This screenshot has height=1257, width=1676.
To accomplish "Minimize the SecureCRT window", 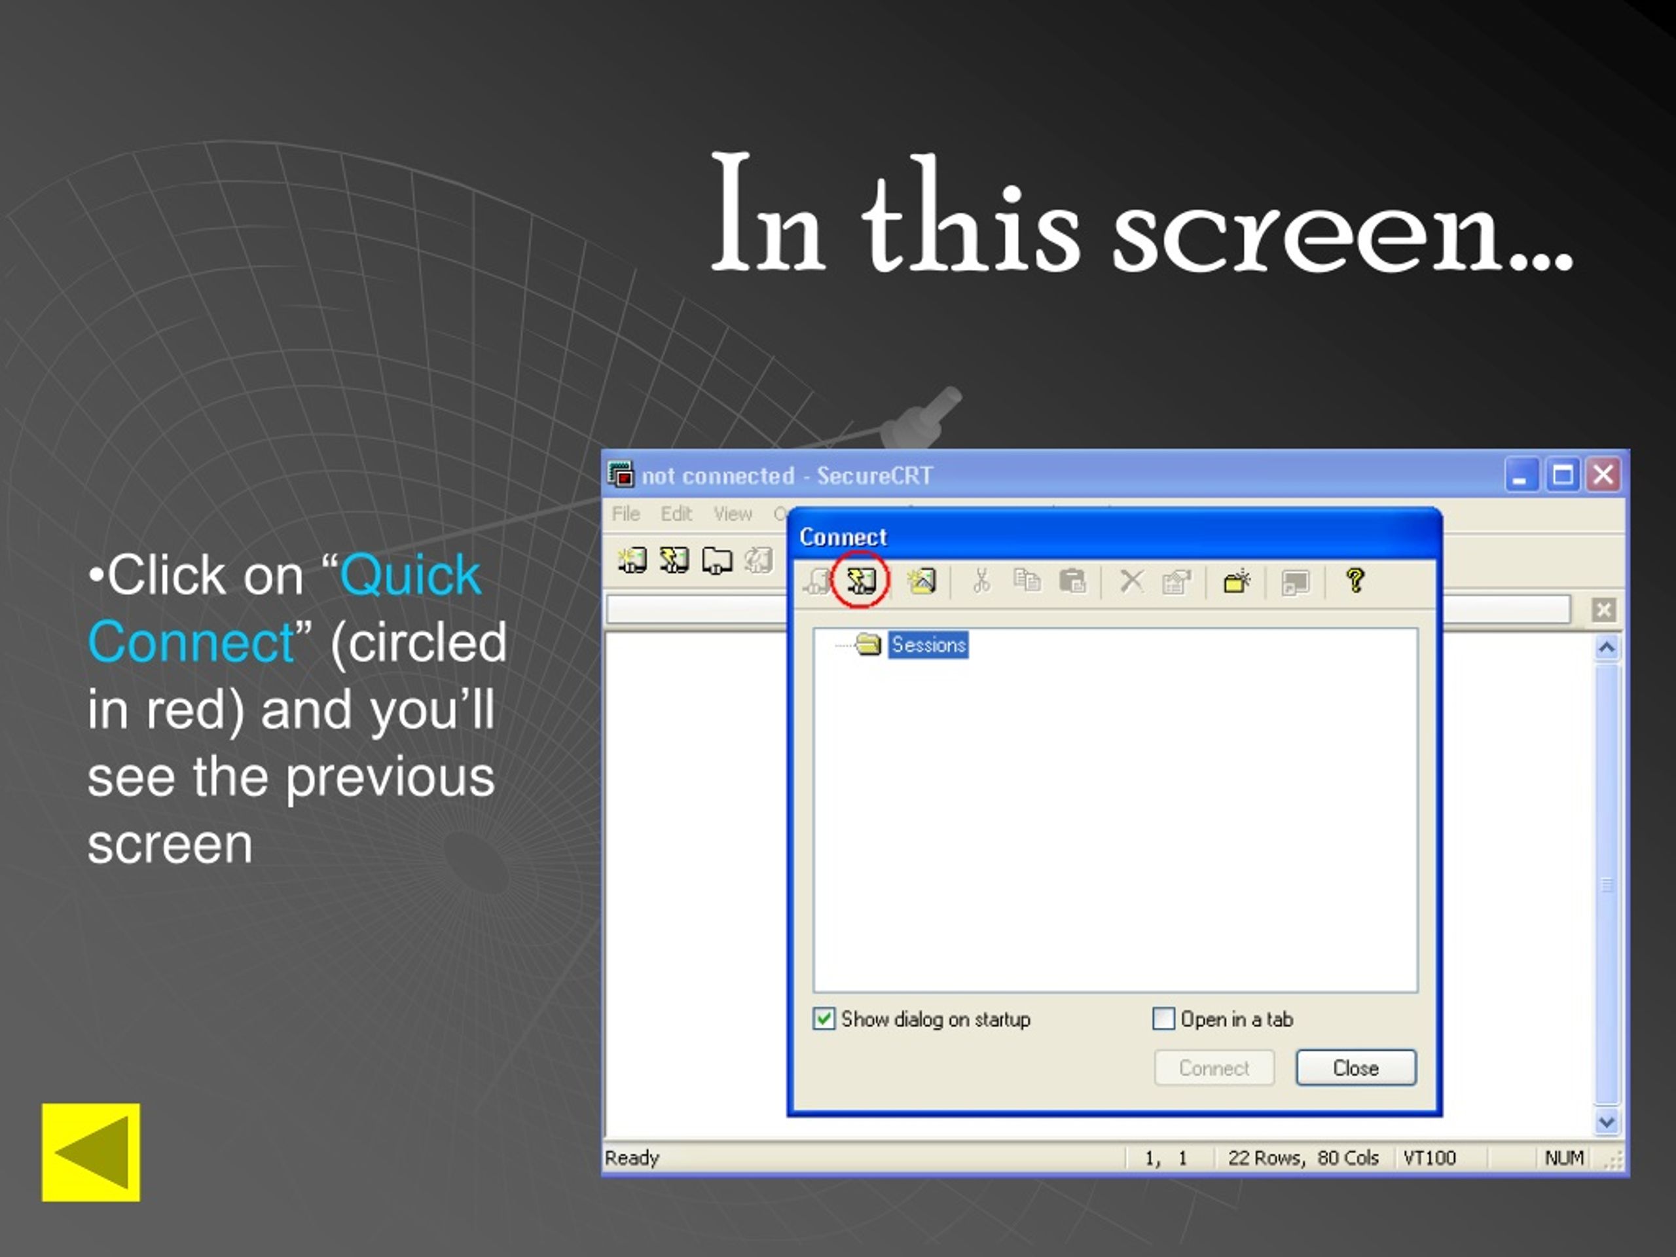I will coord(1521,475).
